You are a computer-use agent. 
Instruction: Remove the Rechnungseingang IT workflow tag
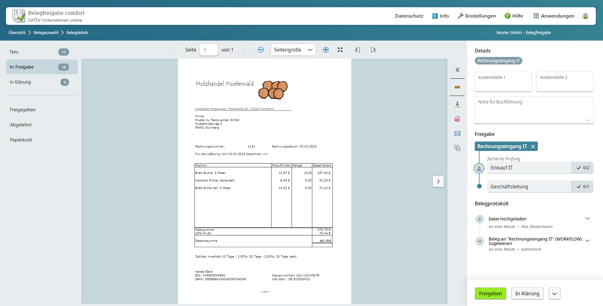(533, 147)
